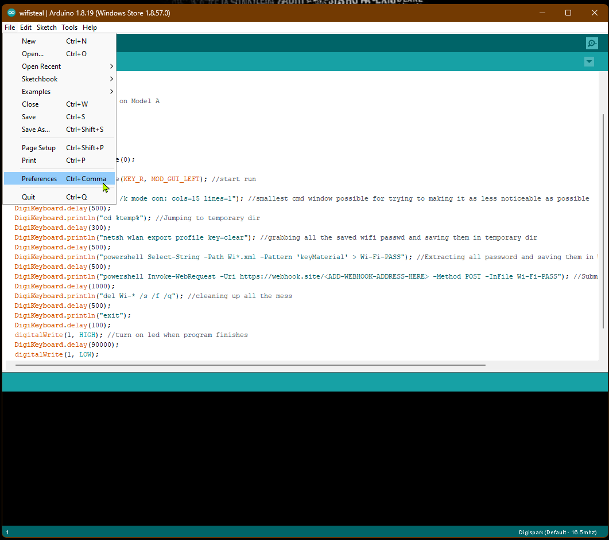
Task: Click inside the black console output area
Action: 305,459
